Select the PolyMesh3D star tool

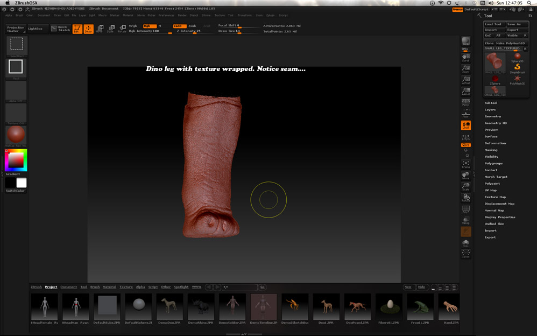[x=517, y=80]
